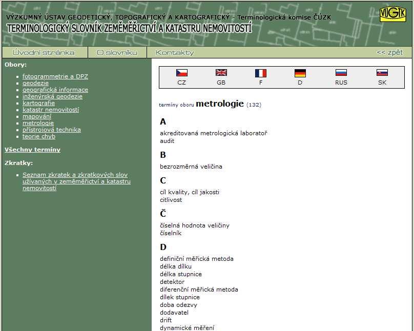The height and width of the screenshot is (331, 414).
Task: Show Všechny termíny list
Action: [32, 150]
